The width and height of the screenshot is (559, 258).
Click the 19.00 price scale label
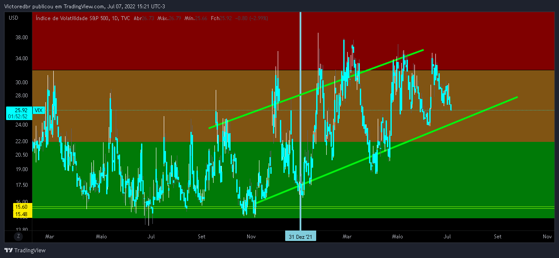pos(22,169)
